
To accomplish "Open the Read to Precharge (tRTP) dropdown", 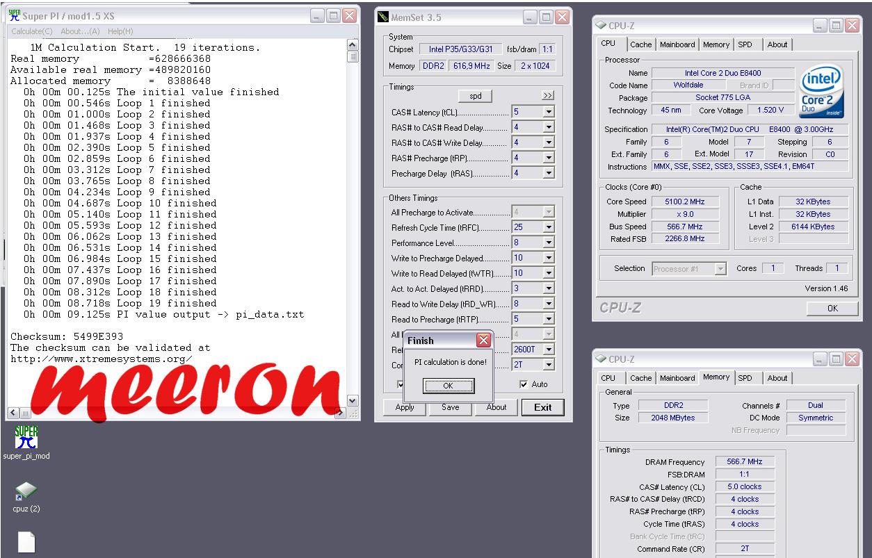I will click(549, 319).
